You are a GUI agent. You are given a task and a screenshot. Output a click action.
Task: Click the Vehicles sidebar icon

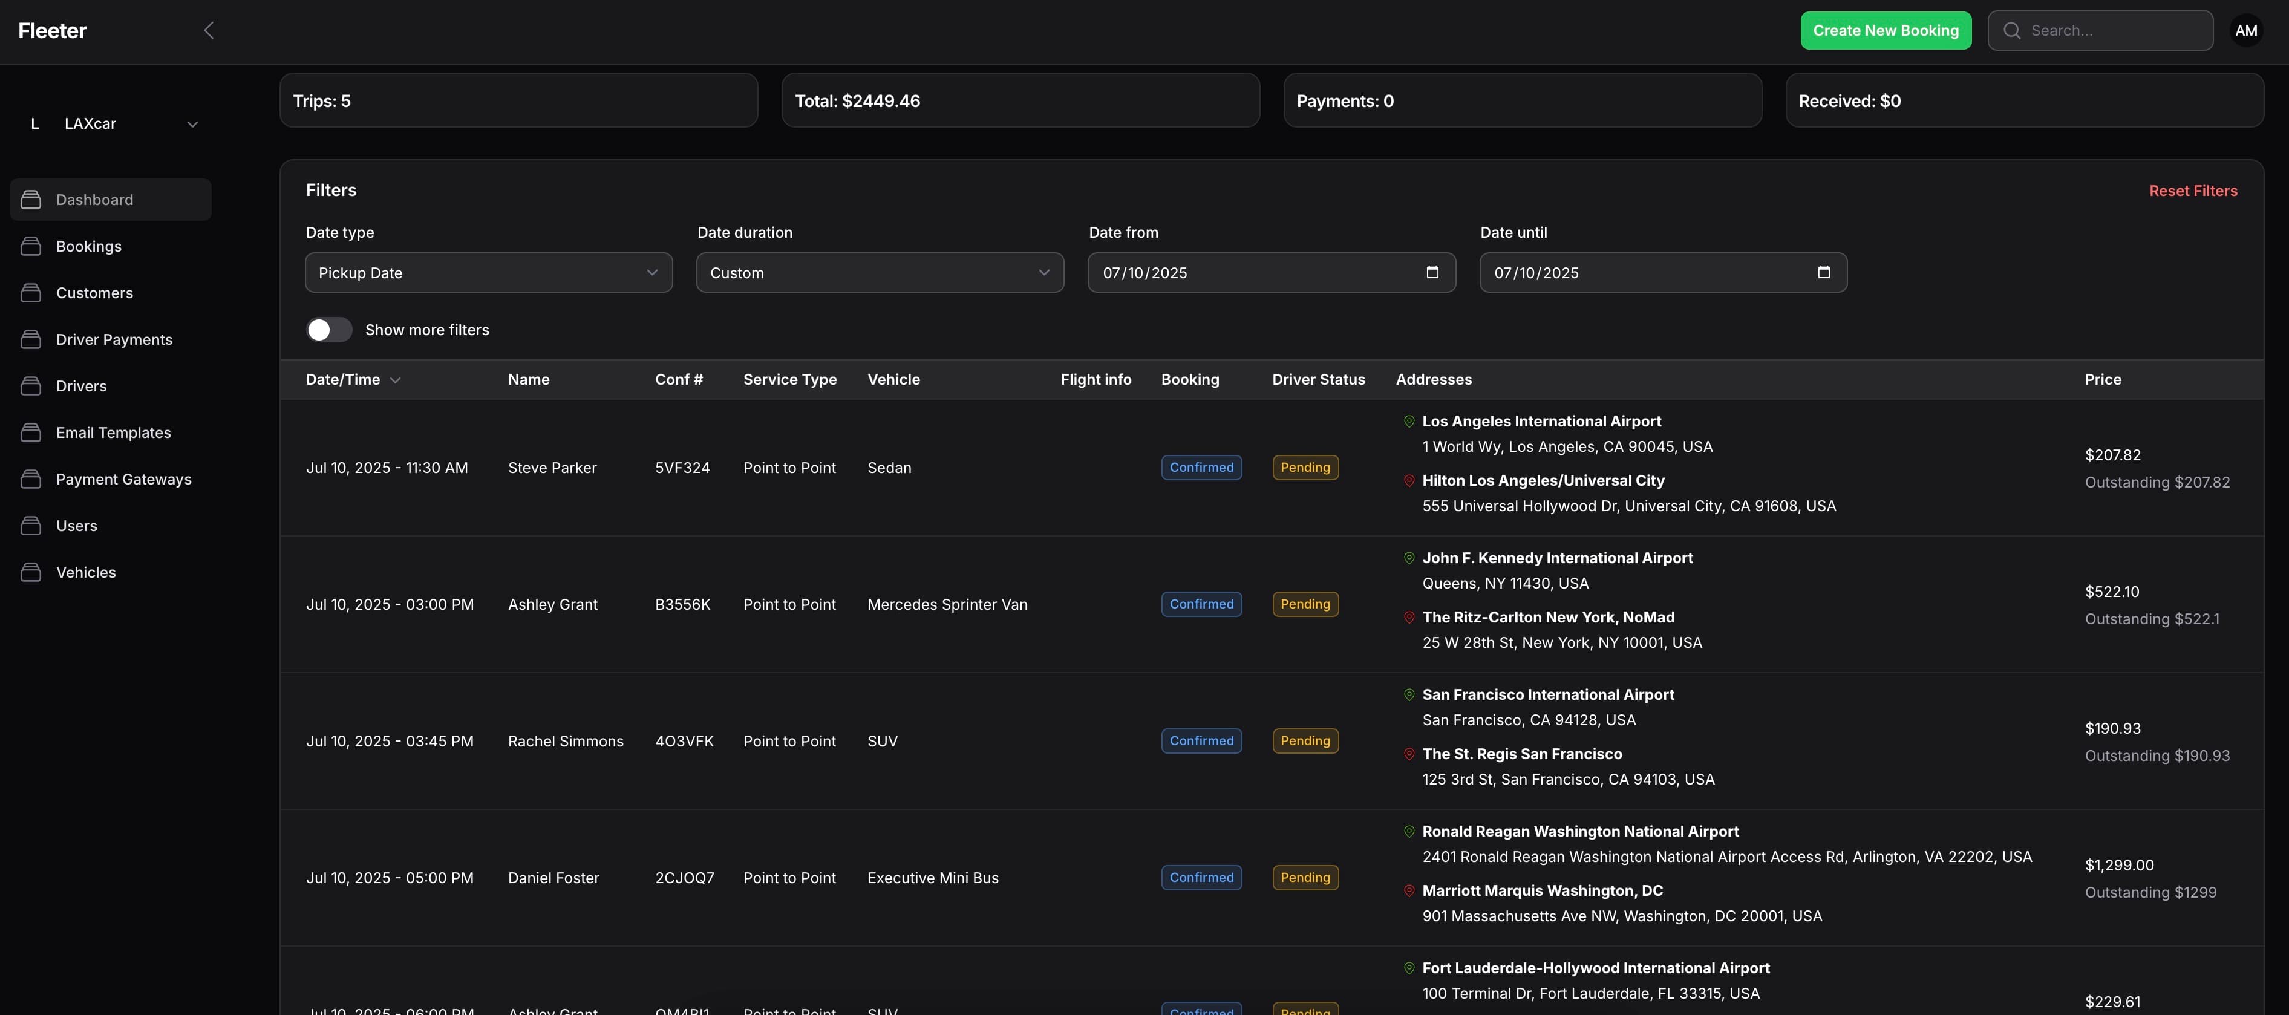[32, 572]
